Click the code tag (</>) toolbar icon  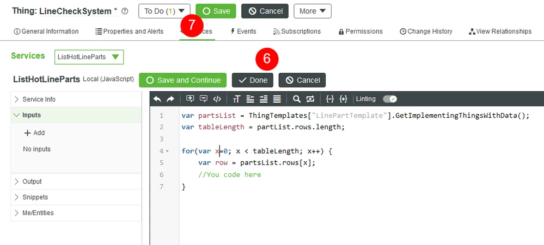click(x=217, y=99)
